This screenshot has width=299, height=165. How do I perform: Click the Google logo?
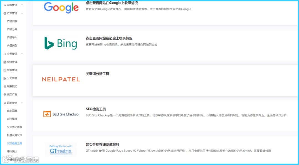coord(61,8)
